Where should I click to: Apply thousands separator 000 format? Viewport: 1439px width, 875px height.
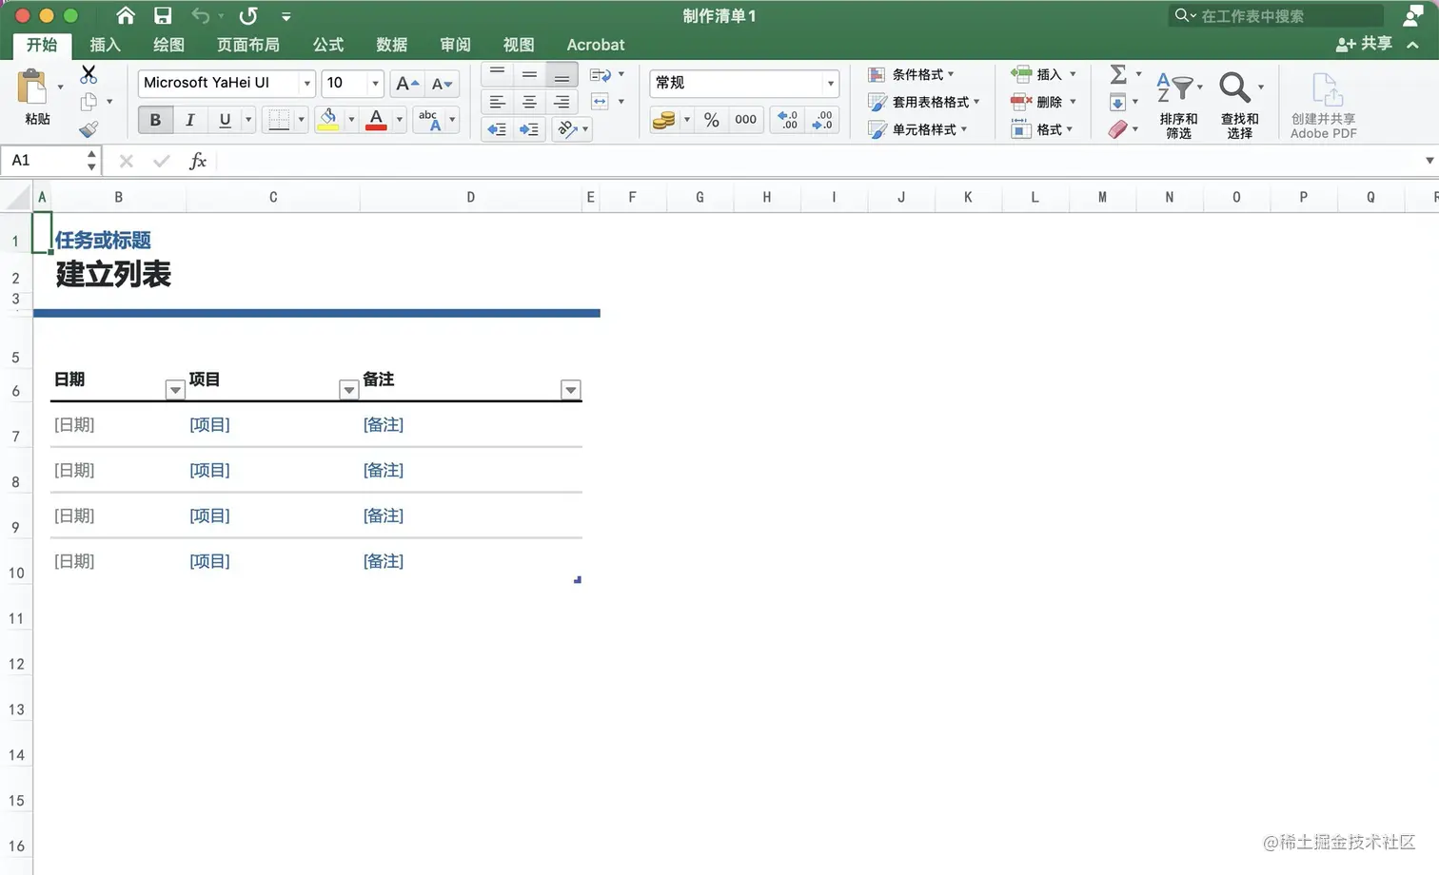tap(745, 120)
